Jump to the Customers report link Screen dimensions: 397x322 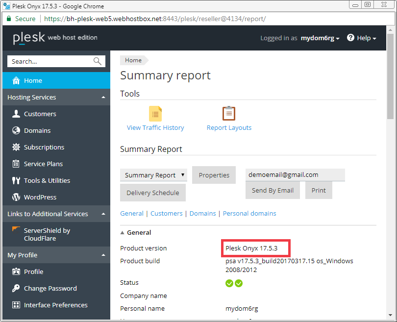167,213
